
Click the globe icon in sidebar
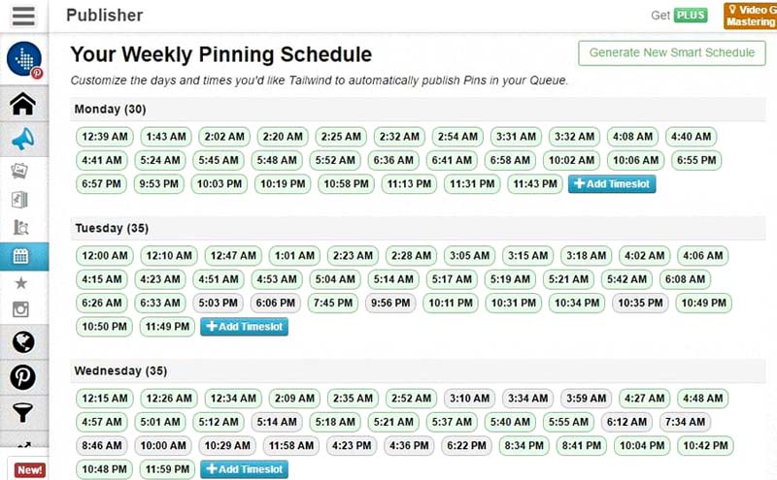[22, 342]
